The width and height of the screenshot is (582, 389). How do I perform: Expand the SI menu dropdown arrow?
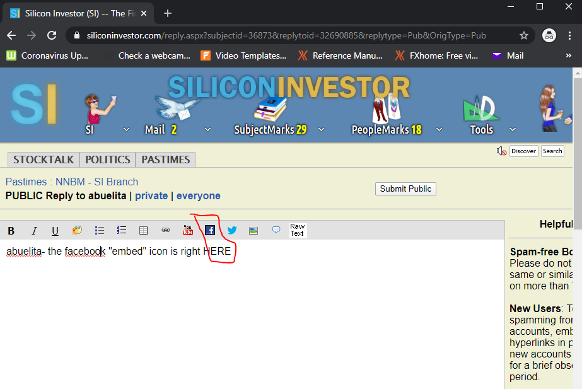click(x=126, y=129)
